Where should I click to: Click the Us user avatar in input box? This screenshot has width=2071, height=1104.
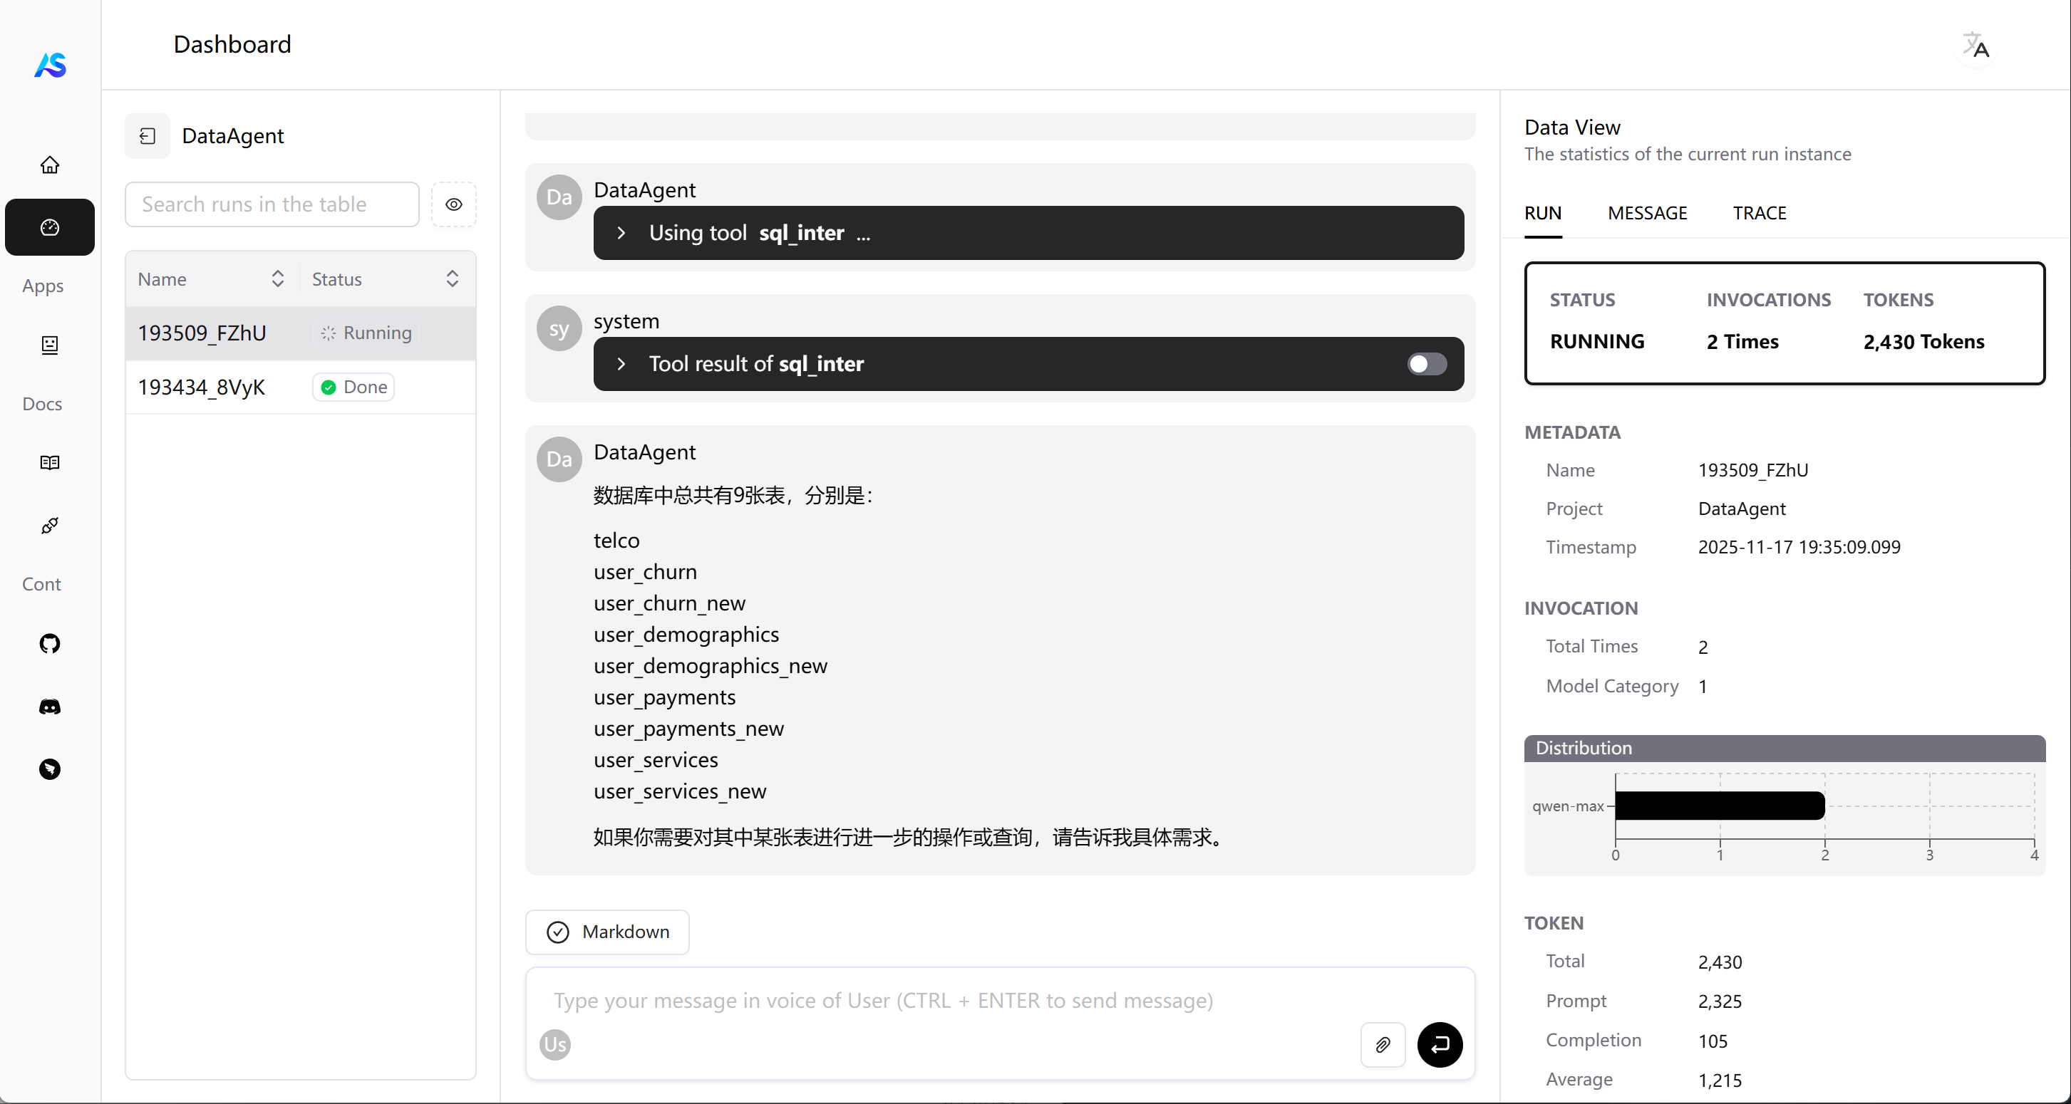click(x=554, y=1045)
